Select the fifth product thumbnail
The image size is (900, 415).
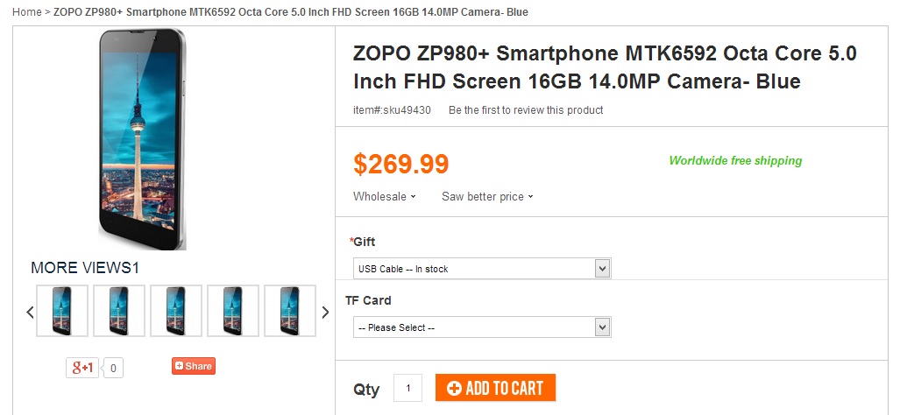[x=290, y=311]
